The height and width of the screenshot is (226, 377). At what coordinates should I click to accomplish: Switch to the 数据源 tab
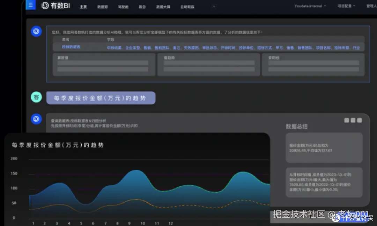tap(102, 6)
